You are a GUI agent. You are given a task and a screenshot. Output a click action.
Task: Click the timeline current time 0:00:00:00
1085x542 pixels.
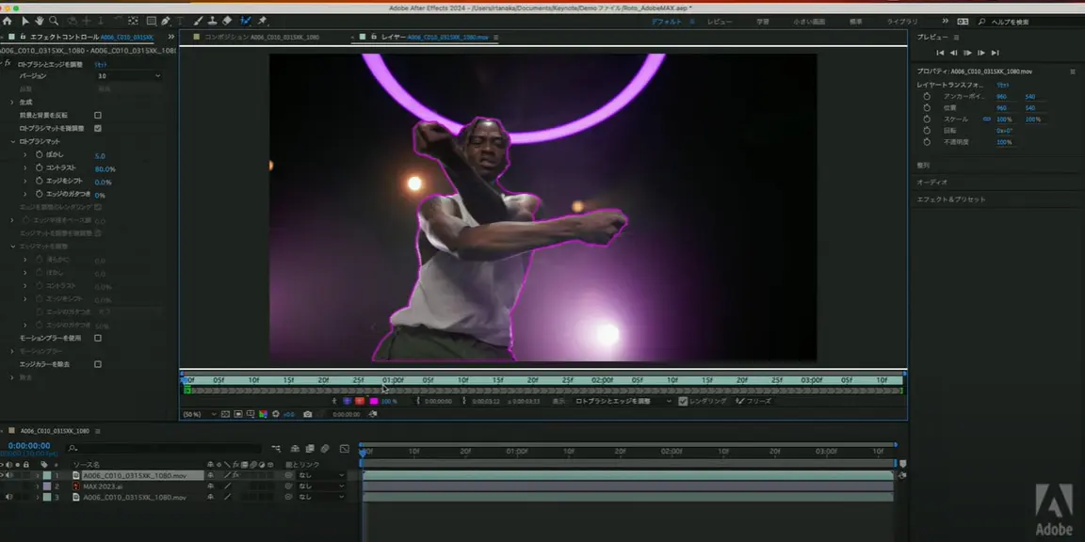[29, 446]
